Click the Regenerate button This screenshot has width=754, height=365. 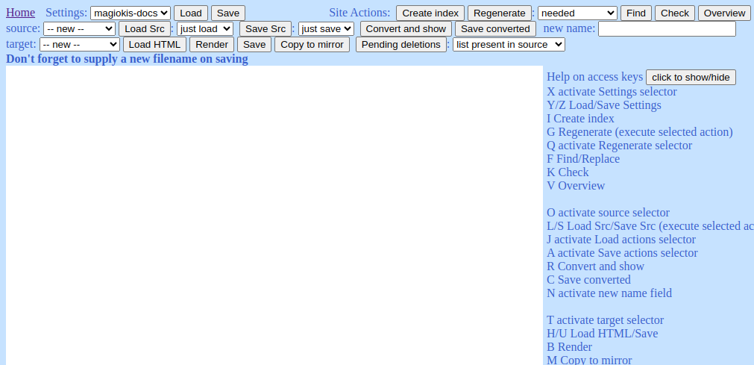(x=500, y=13)
